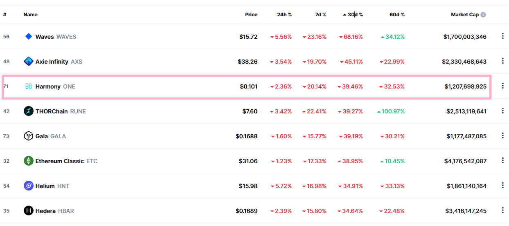Image resolution: width=509 pixels, height=226 pixels.
Task: Sort the table by Price header
Action: coord(251,15)
